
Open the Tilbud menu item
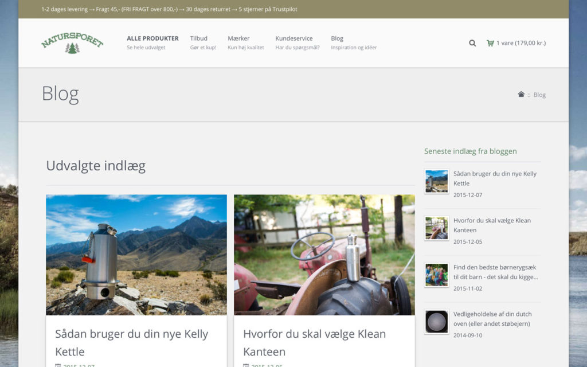click(199, 38)
